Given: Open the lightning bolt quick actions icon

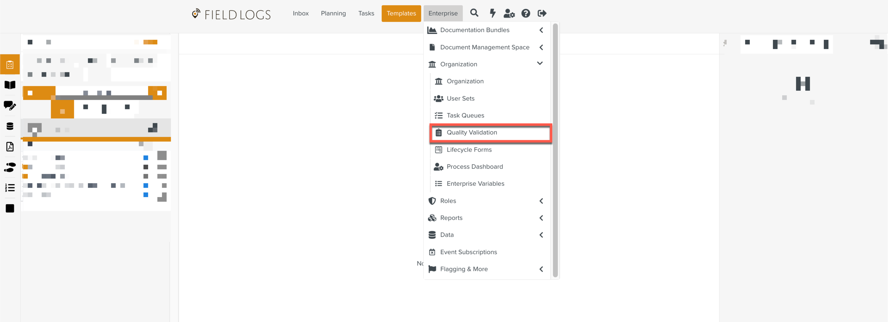Looking at the screenshot, I should (492, 13).
